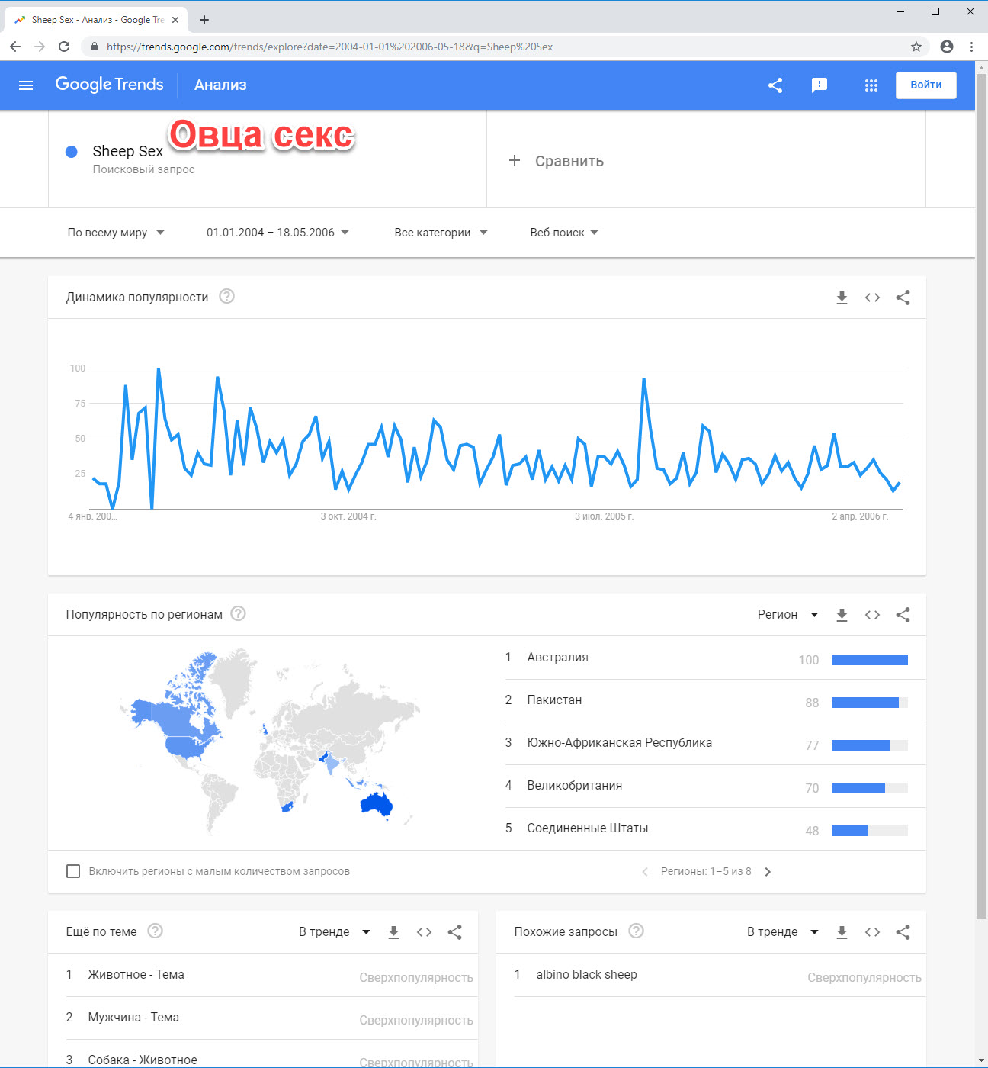Go to previous page of regions

(x=645, y=872)
